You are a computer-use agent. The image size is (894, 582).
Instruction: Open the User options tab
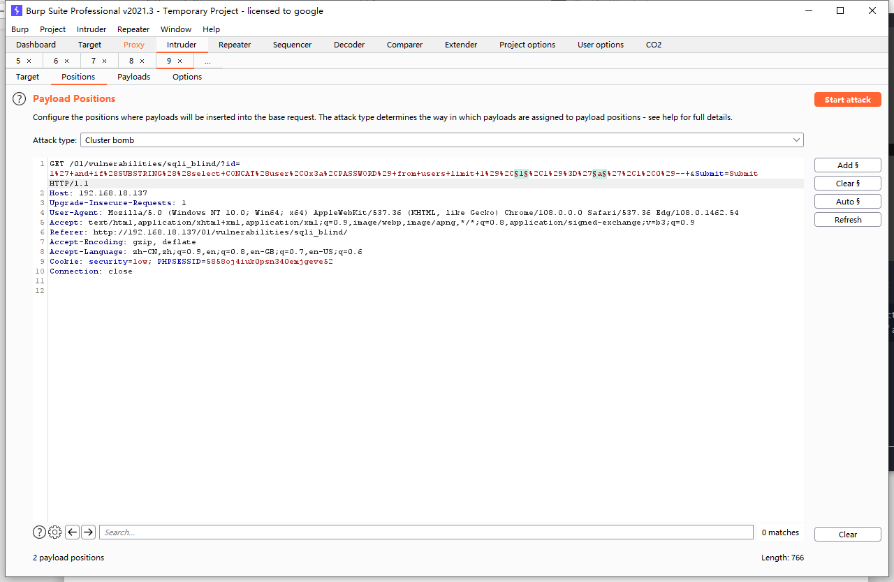(601, 45)
